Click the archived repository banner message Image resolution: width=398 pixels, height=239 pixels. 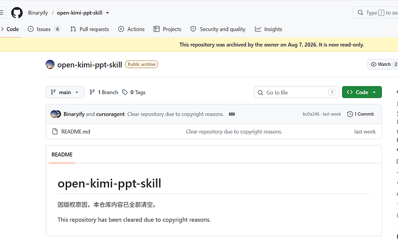click(x=272, y=44)
